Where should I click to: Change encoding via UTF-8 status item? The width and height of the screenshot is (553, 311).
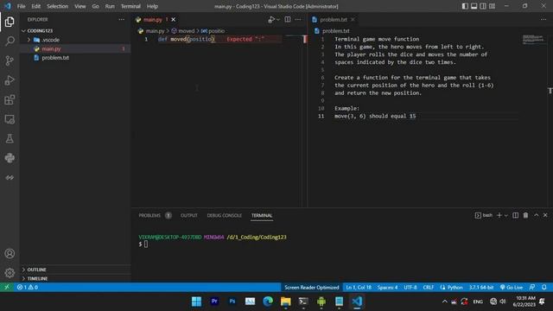[410, 288]
